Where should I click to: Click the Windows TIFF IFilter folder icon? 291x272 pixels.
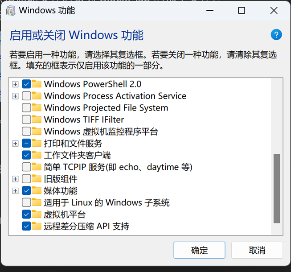(37, 120)
